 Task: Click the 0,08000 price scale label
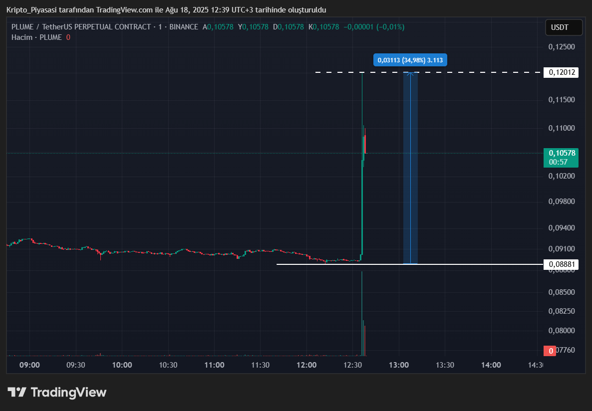click(x=562, y=330)
